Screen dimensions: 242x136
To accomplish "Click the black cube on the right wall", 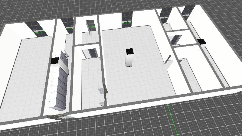I will (201, 42).
